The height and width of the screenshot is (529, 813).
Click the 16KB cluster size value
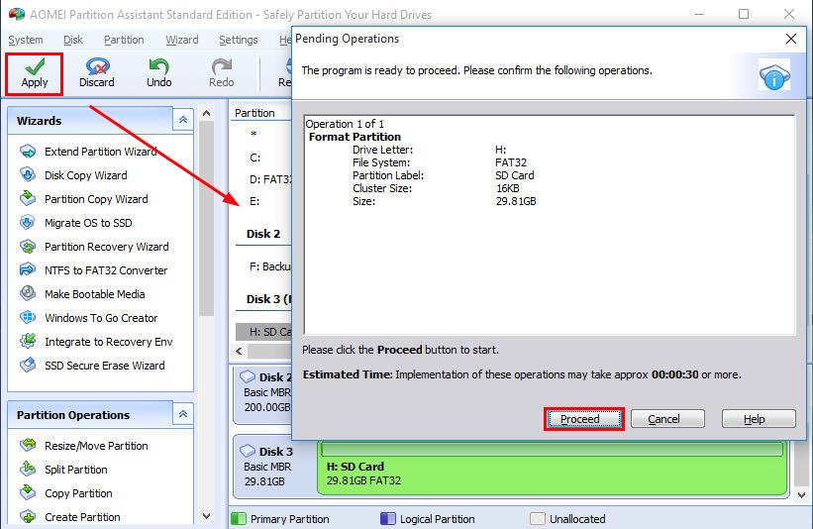tap(508, 188)
